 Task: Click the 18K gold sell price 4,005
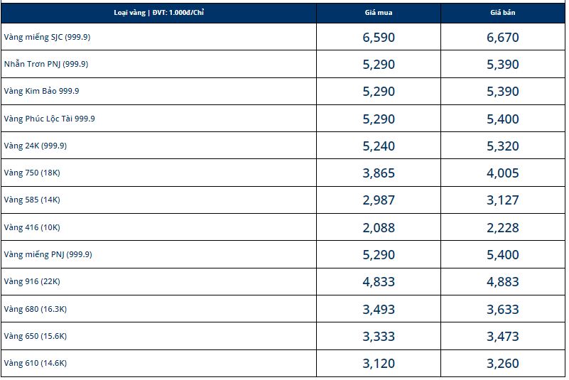click(x=503, y=173)
